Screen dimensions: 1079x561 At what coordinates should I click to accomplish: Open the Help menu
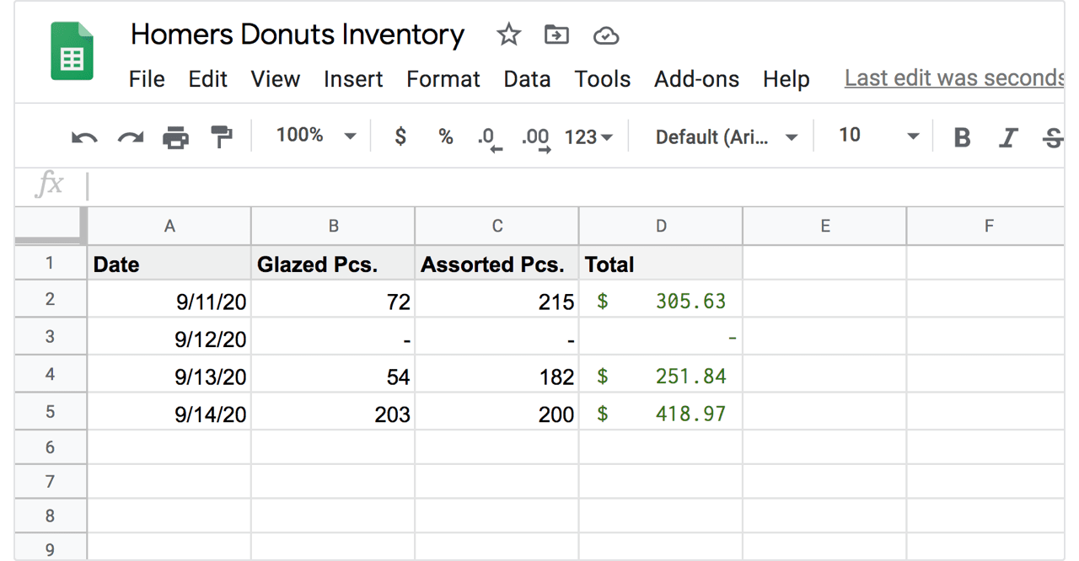786,79
